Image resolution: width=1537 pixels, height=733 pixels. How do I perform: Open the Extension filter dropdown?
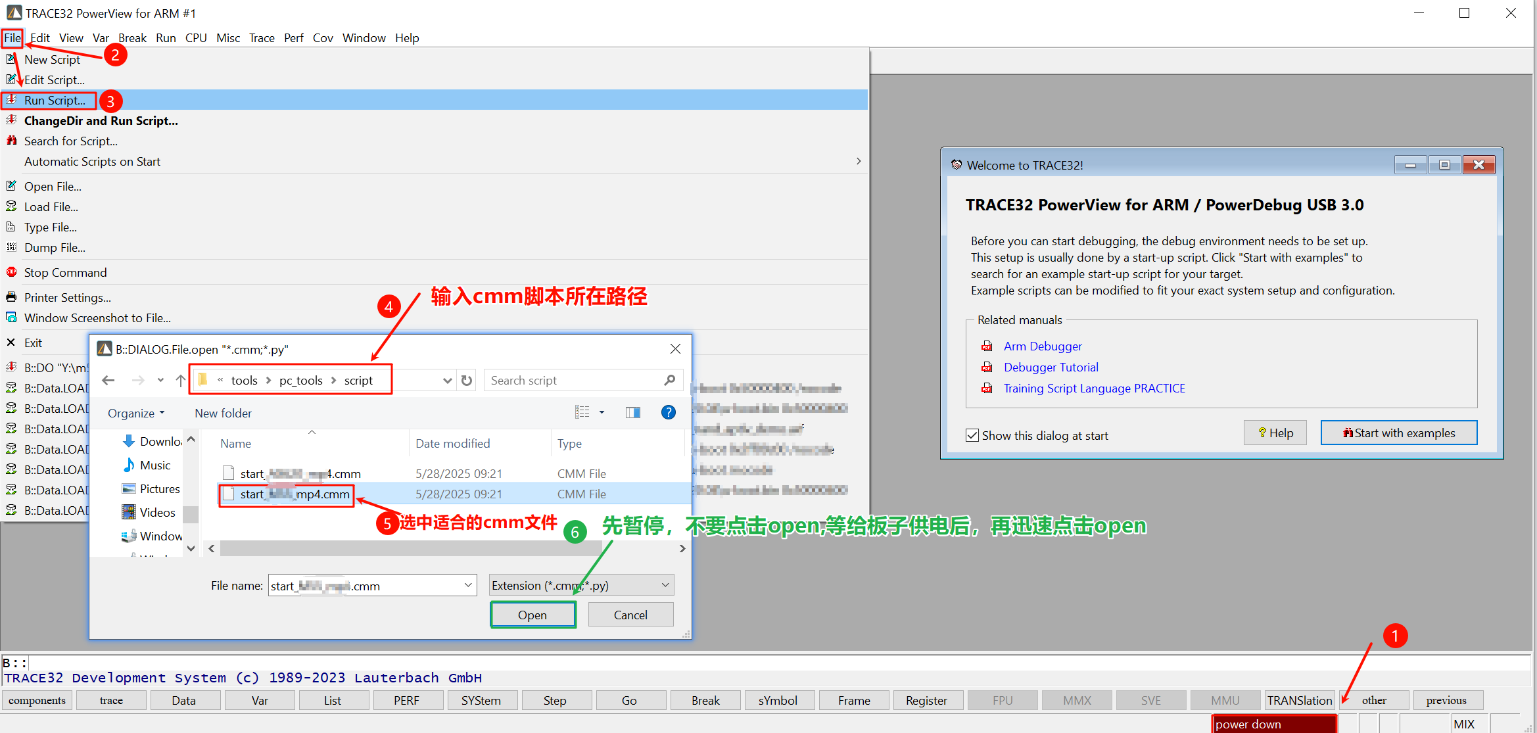665,585
